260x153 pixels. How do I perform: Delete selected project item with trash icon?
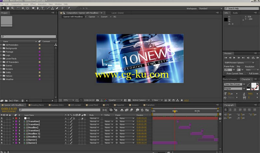22,101
